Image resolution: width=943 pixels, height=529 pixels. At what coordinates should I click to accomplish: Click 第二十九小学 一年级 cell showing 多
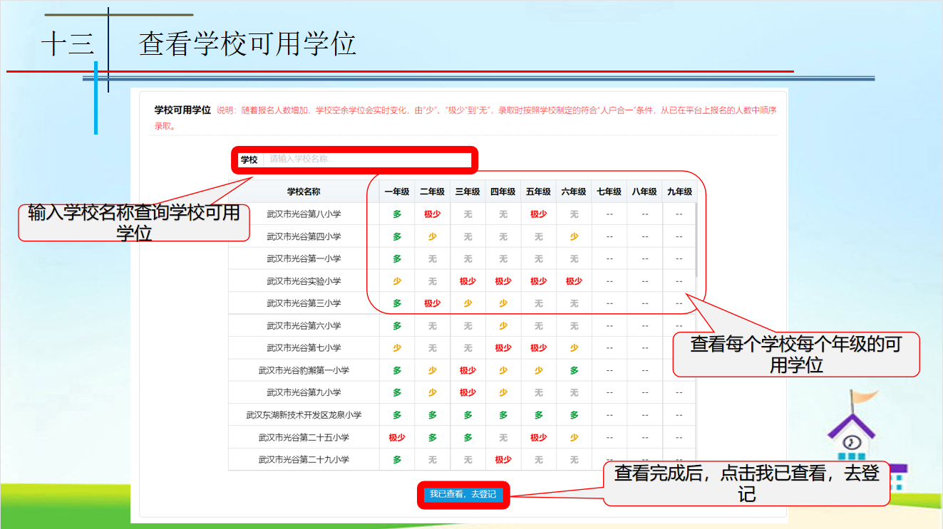click(x=397, y=460)
